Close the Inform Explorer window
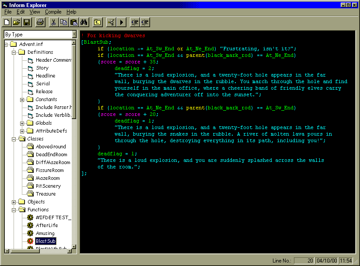Viewport: 360px width, 266px height. click(x=354, y=5)
